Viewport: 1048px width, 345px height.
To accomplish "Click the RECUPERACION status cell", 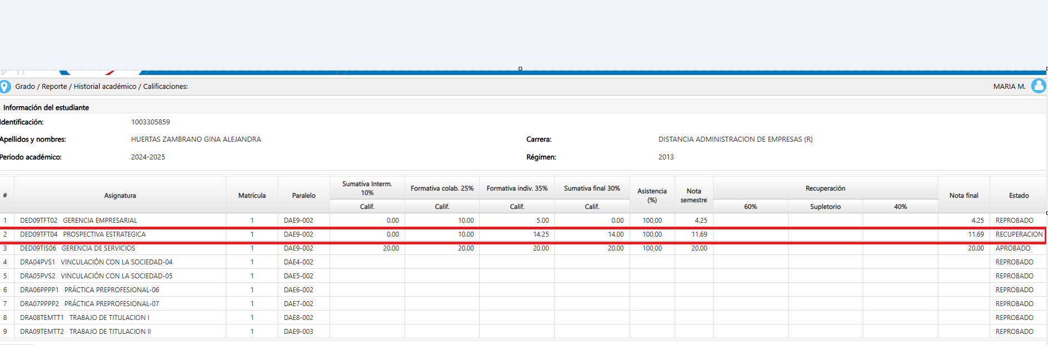I will click(1019, 234).
